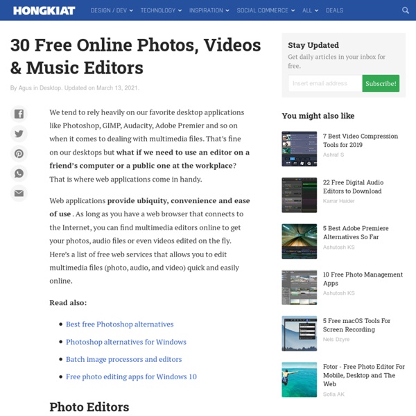Read 5 Best Adobe Premiere Alternatives So Far
The height and width of the screenshot is (416, 416).
(356, 233)
